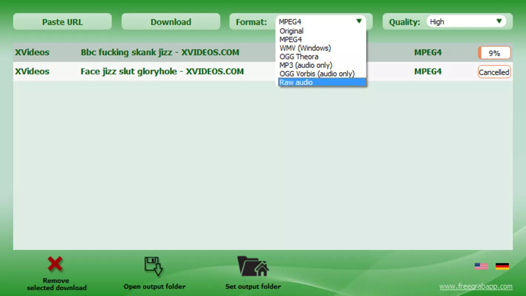
Task: Click the Download button
Action: (x=171, y=22)
